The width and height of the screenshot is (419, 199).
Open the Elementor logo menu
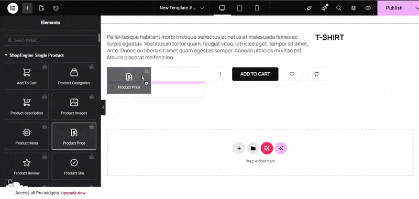point(13,8)
